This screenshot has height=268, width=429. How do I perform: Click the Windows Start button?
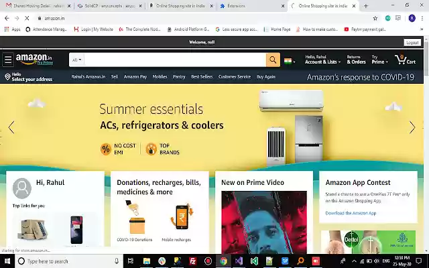pyautogui.click(x=7, y=261)
